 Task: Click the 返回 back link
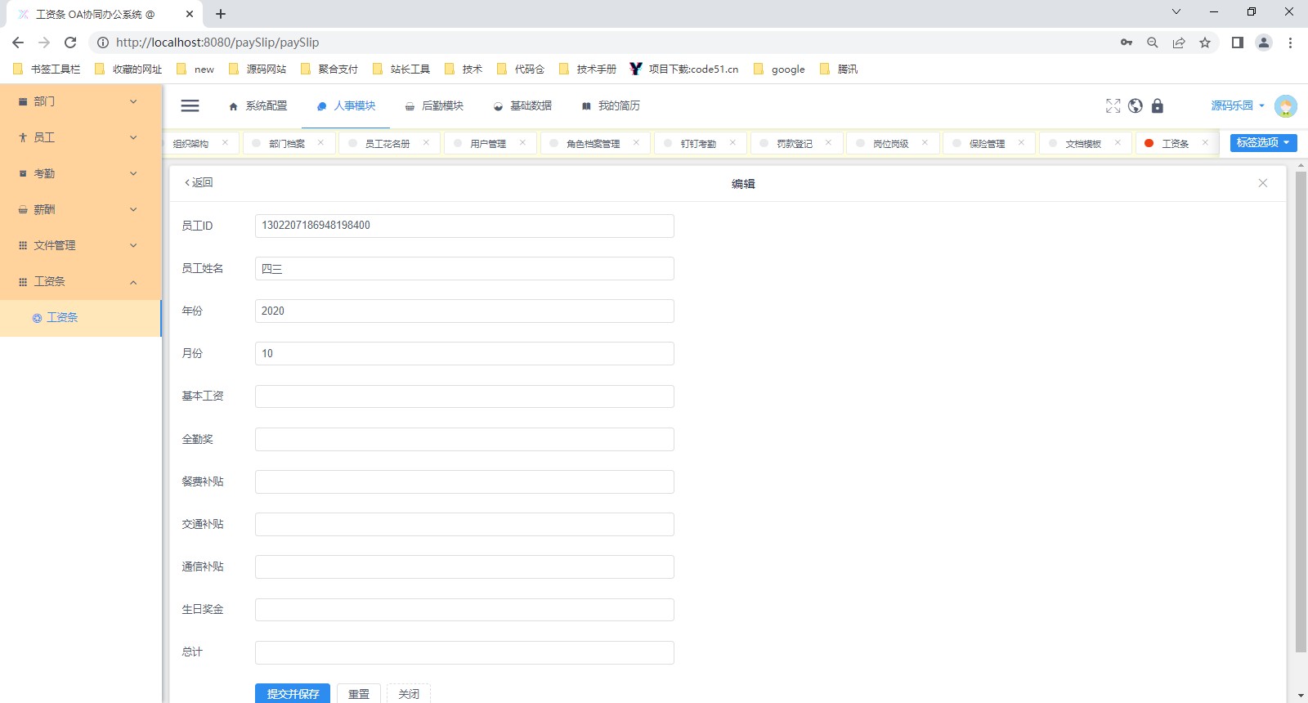click(x=199, y=182)
